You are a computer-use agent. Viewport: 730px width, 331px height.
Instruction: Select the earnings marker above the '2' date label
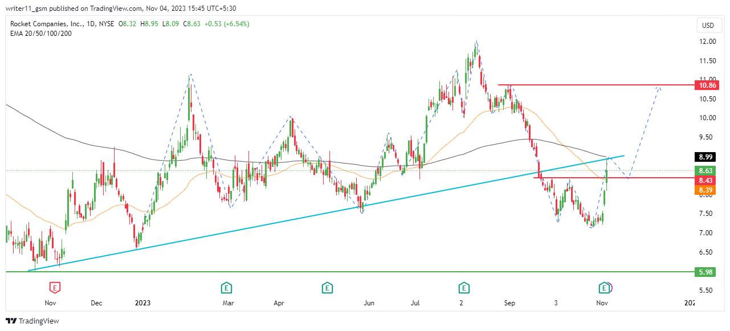(x=464, y=287)
